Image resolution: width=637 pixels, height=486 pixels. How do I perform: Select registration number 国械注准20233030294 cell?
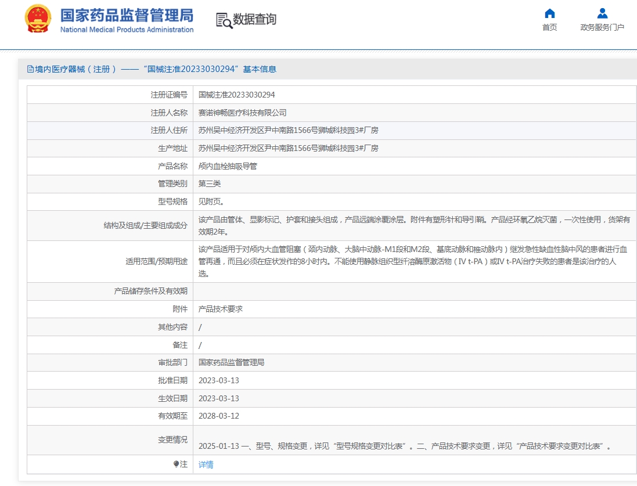pyautogui.click(x=236, y=95)
